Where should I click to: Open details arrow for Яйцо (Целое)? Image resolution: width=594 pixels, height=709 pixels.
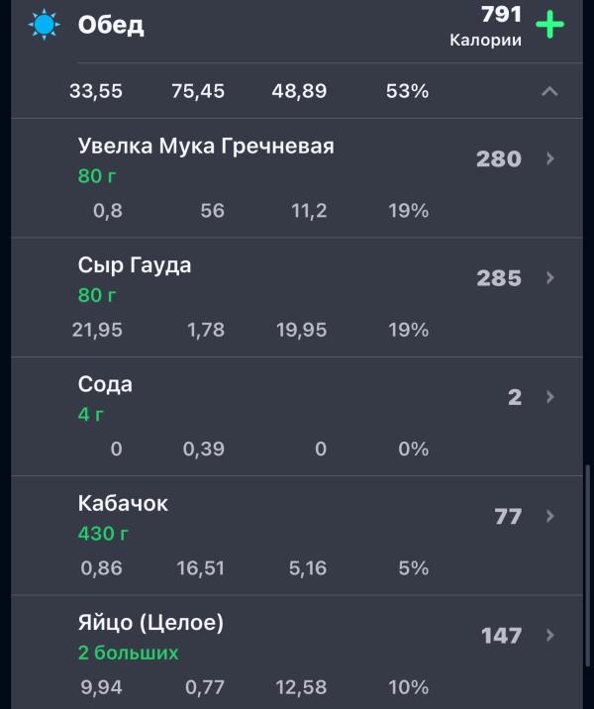coord(550,635)
